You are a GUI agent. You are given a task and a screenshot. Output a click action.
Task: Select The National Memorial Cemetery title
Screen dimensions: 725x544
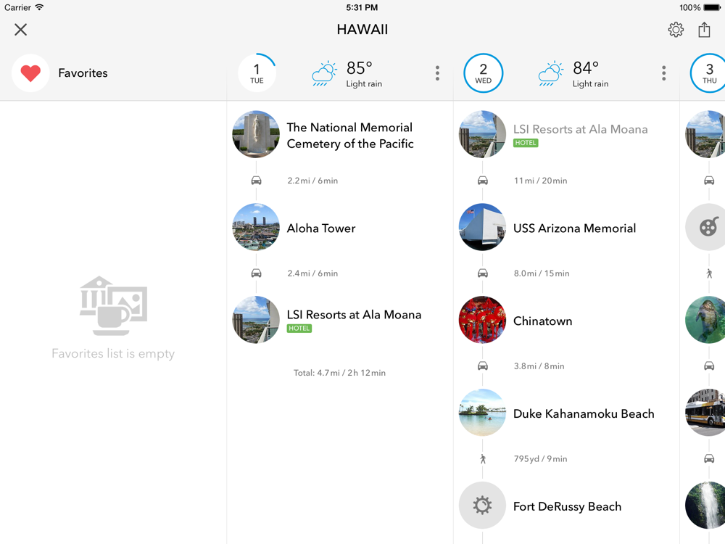[350, 135]
